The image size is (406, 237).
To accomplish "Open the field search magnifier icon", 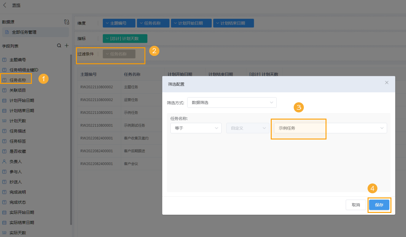I will click(x=59, y=45).
